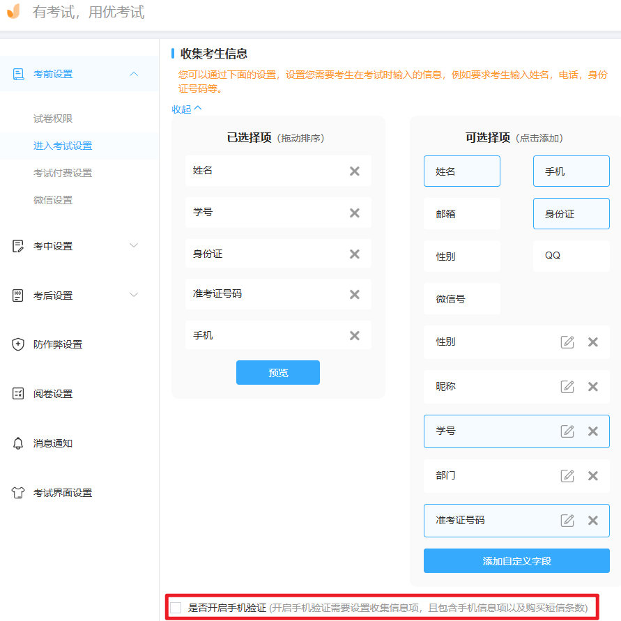The width and height of the screenshot is (621, 621).
Task: Add 邮箱 from the 可选择项 list
Action: point(461,213)
